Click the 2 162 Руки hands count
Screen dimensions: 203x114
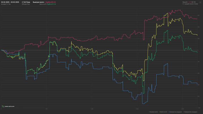26,2
